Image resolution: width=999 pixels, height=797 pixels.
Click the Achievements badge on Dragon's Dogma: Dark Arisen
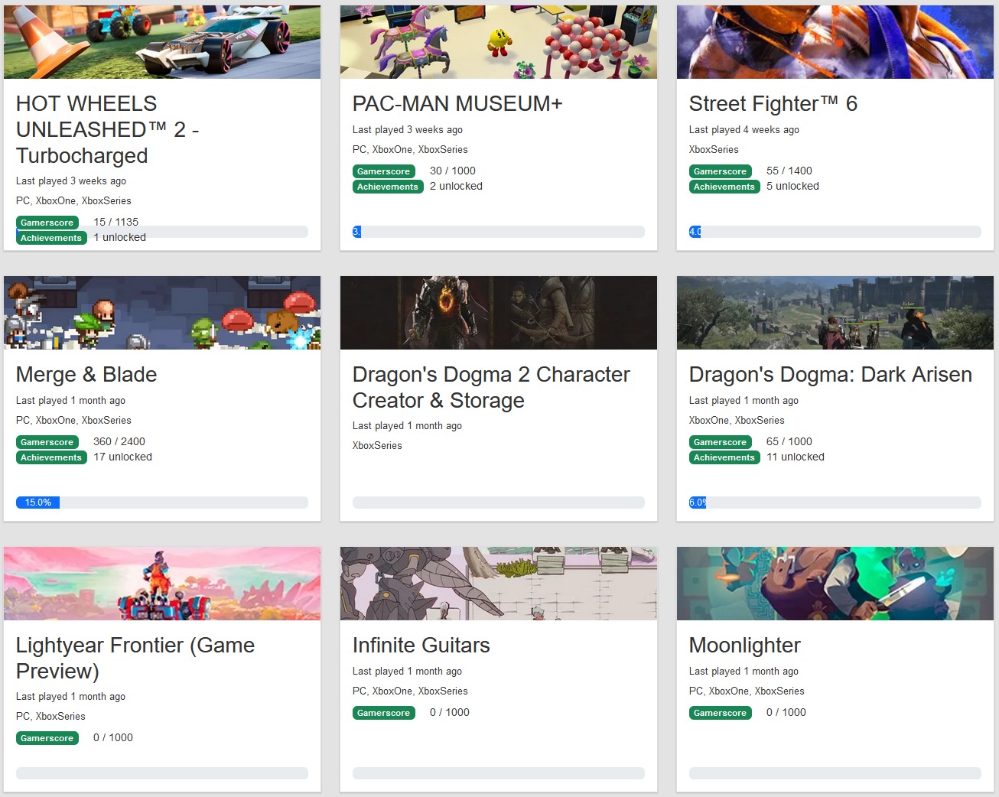tap(724, 457)
